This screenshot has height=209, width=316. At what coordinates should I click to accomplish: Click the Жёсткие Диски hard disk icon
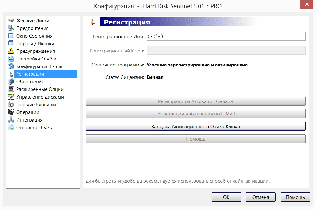11,20
